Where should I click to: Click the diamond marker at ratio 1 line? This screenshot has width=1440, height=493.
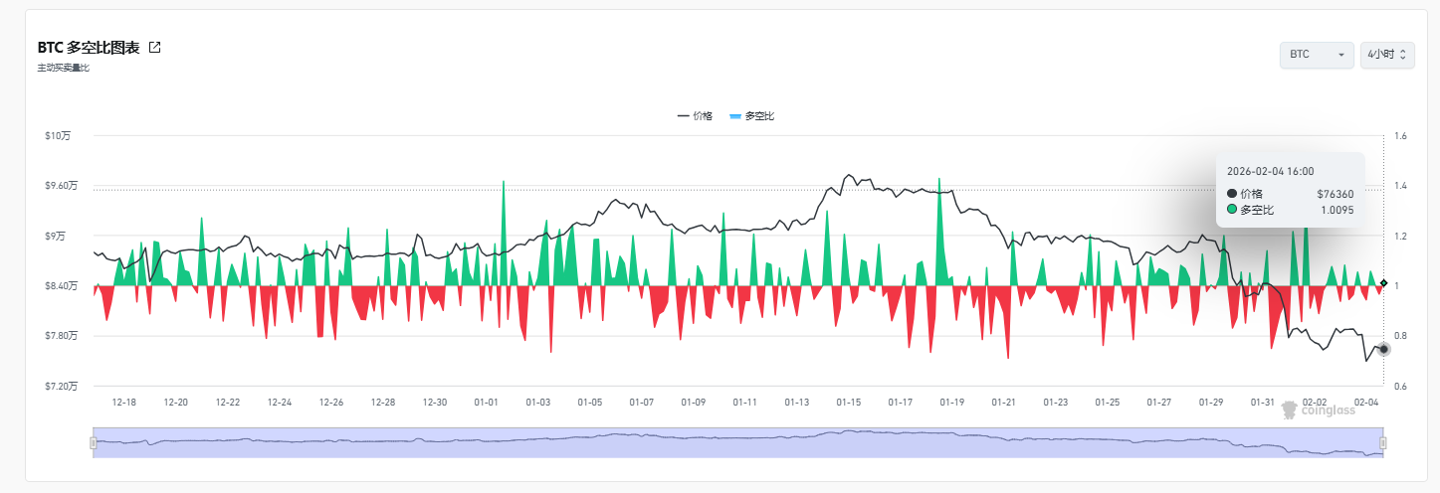click(1383, 283)
